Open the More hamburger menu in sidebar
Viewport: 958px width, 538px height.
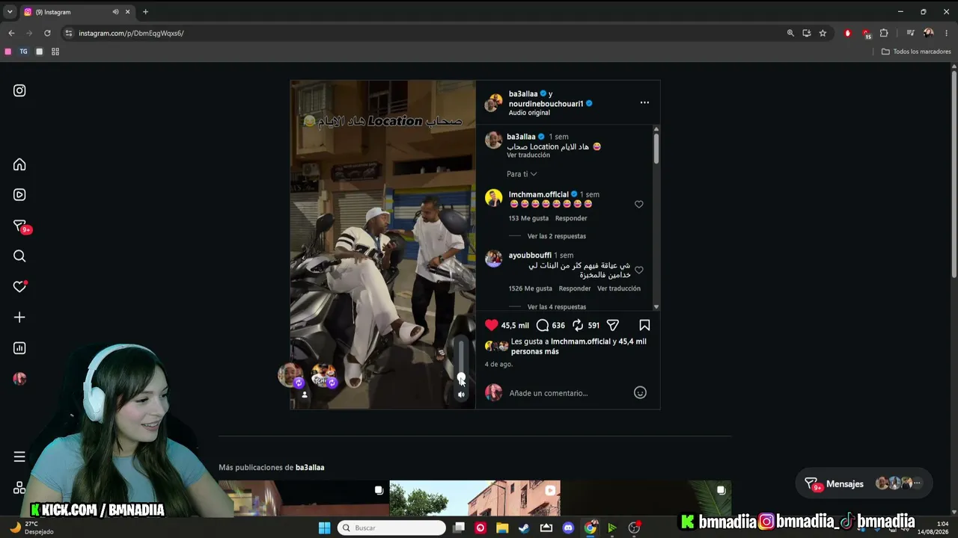tap(19, 457)
